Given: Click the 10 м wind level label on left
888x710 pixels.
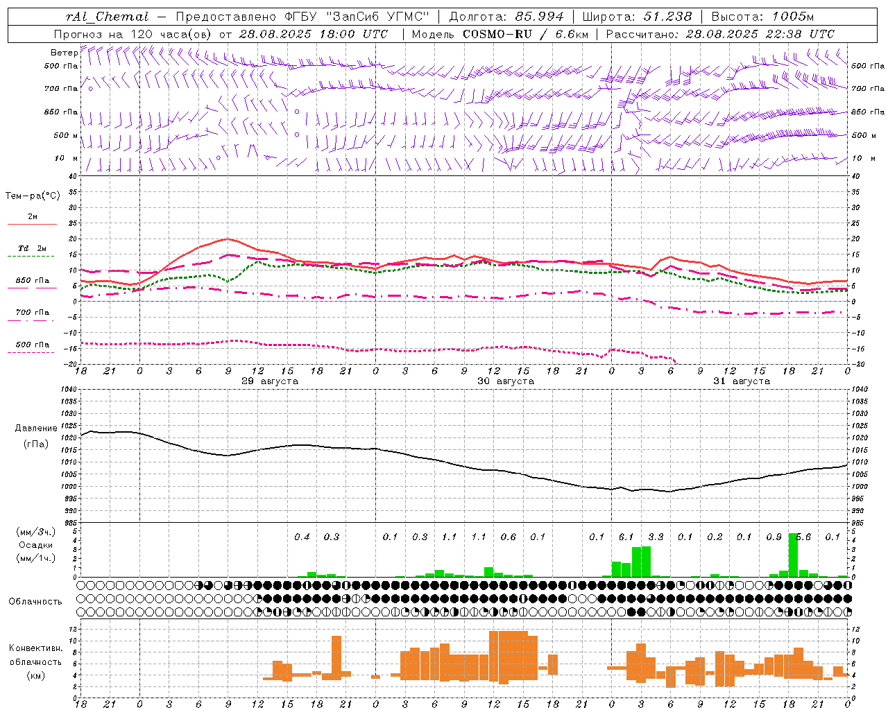Looking at the screenshot, I should click(x=66, y=158).
